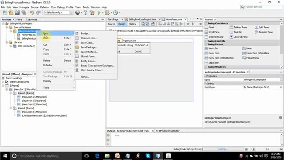
Task: Click the Redo arrow icon
Action: click(x=39, y=13)
